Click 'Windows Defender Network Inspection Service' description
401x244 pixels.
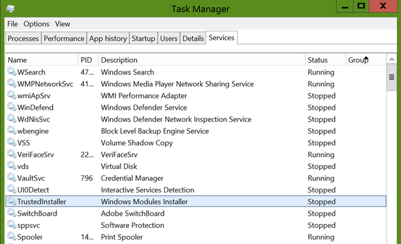[176, 119]
